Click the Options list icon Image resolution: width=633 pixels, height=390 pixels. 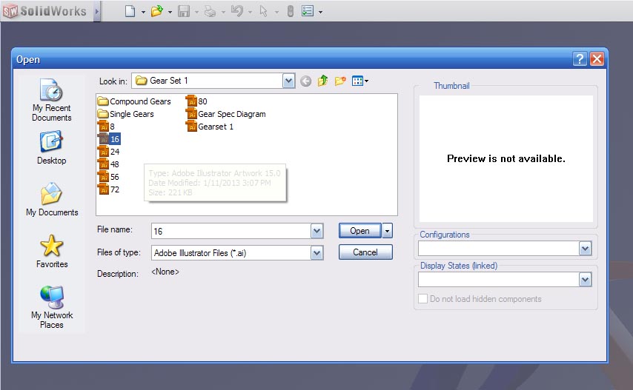coord(308,11)
